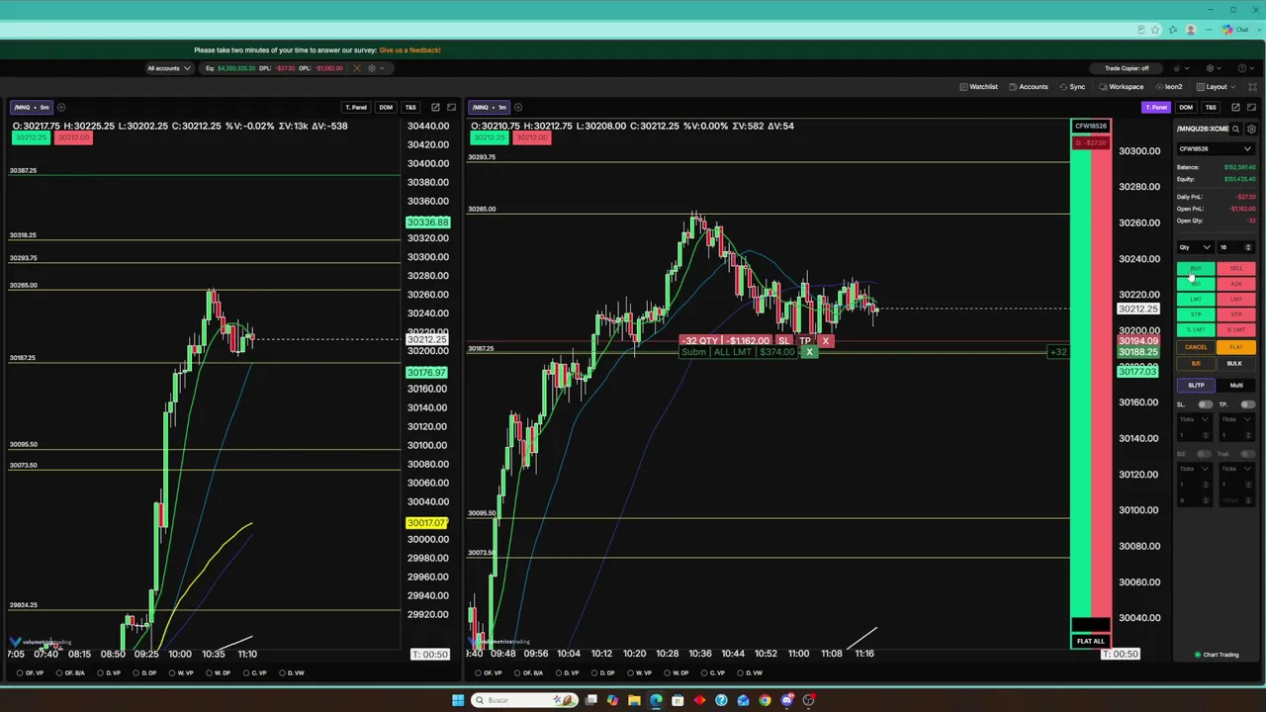Viewport: 1266px width, 712px height.
Task: Click the TP button on position label
Action: pos(805,340)
